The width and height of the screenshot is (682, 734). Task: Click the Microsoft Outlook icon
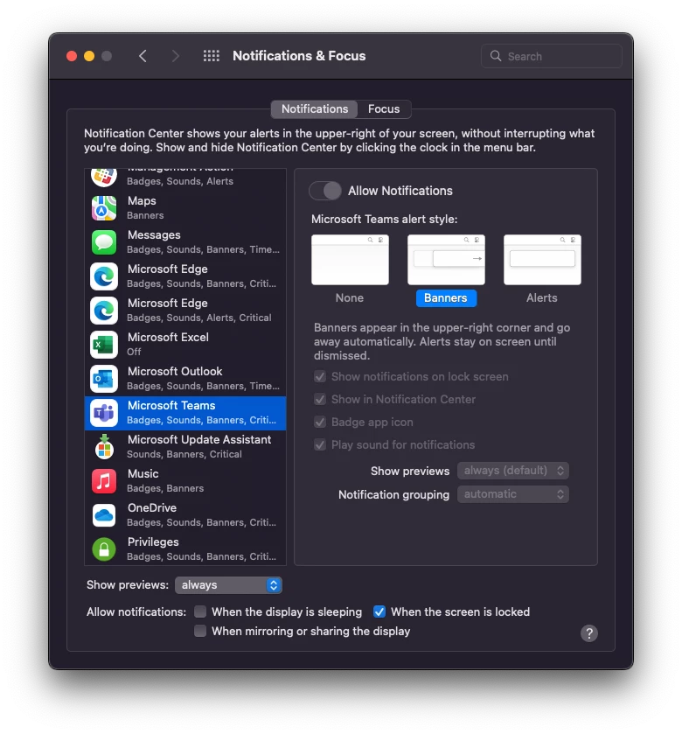(104, 379)
